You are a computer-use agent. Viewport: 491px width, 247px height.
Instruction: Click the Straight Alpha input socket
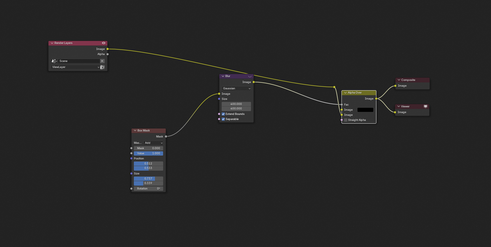tap(342, 120)
